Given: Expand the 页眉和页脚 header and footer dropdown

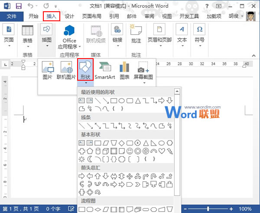Looking at the screenshot, I should (x=160, y=46).
